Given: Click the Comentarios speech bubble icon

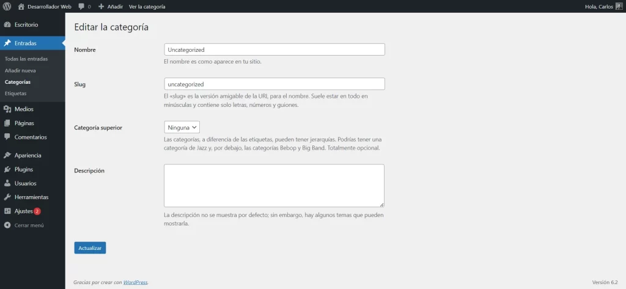Looking at the screenshot, I should [x=7, y=137].
